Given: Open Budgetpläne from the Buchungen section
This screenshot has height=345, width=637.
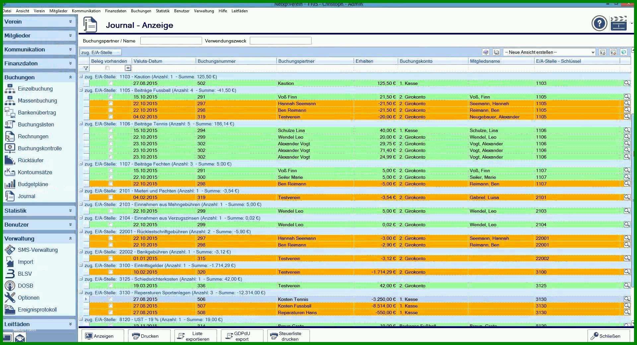Looking at the screenshot, I should [x=33, y=184].
